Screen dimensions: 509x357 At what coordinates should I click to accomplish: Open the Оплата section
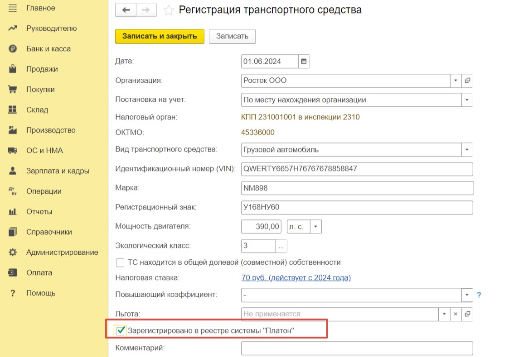click(x=39, y=273)
